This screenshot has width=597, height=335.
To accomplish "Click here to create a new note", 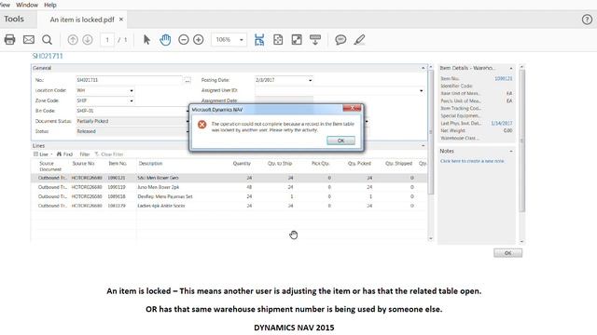I will [472, 161].
